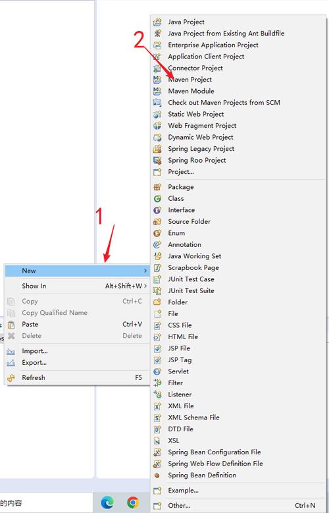This screenshot has height=513, width=329.
Task: Click the green Class icon
Action: pos(157,199)
